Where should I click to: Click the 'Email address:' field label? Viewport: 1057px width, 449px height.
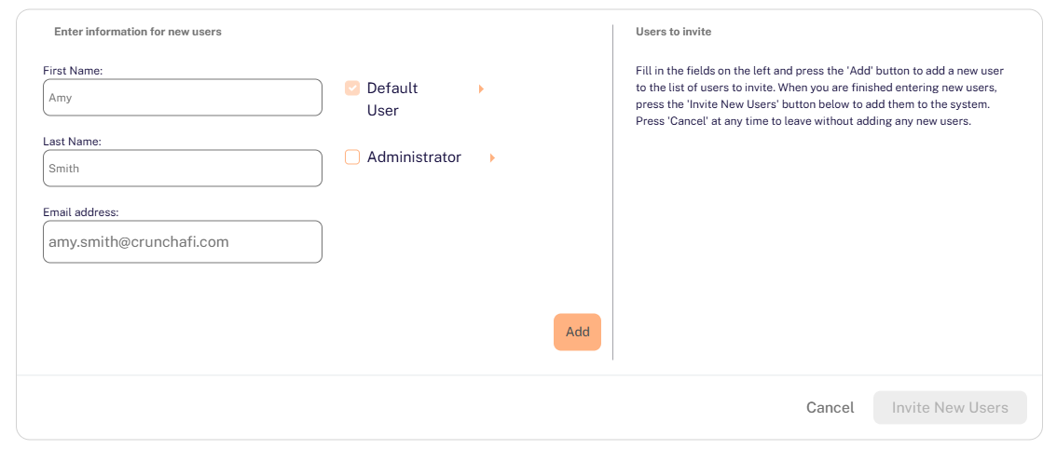(81, 212)
